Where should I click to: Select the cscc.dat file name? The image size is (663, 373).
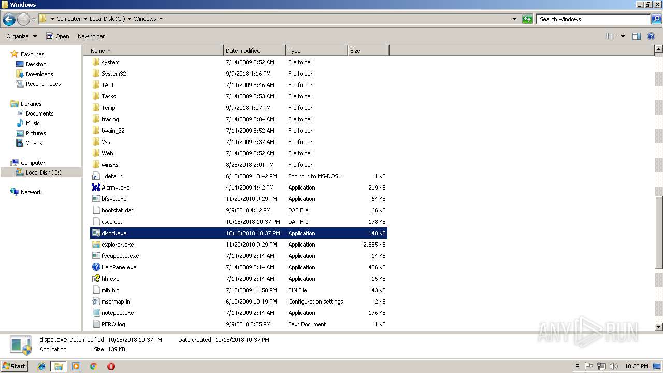(x=112, y=222)
